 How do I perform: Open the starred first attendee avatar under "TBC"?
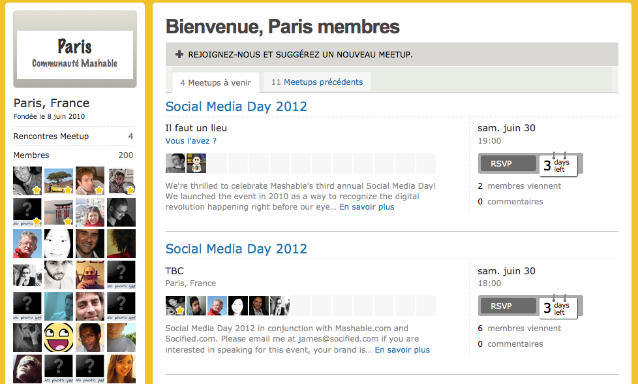click(175, 306)
